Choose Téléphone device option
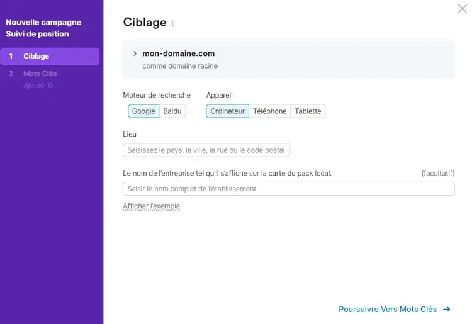Screen dimensions: 472x324 270,111
